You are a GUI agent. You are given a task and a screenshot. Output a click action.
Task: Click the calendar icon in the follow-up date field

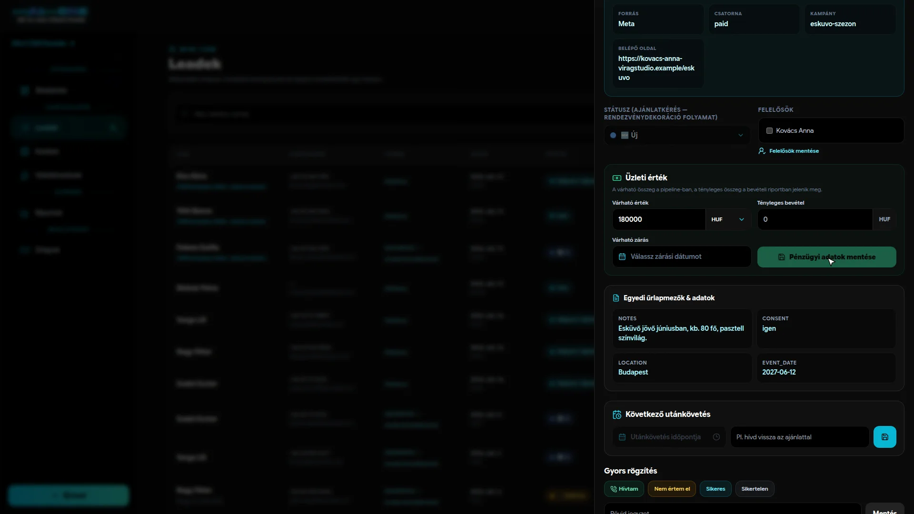point(622,437)
